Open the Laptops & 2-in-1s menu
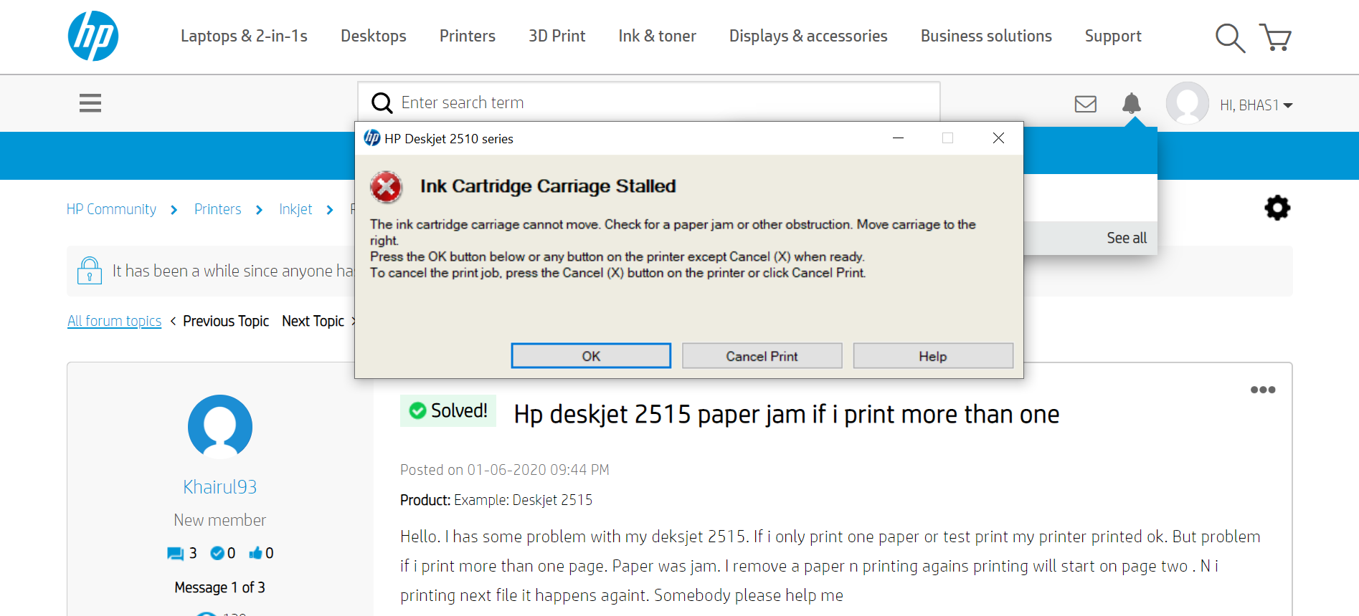 (244, 36)
